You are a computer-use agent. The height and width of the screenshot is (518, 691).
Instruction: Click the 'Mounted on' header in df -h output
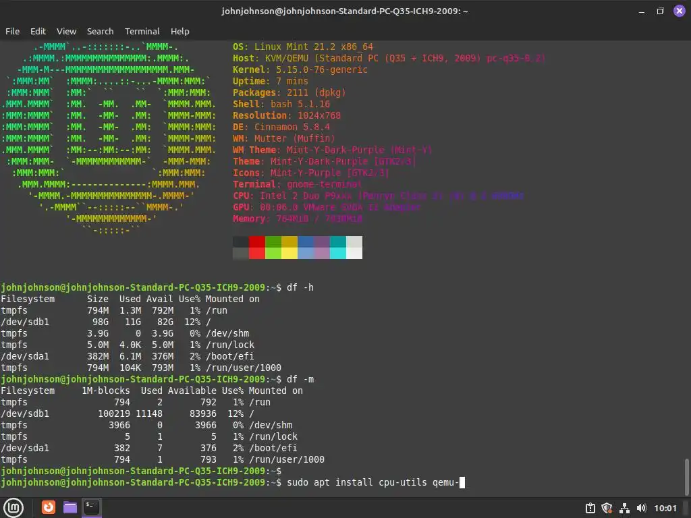(232, 299)
